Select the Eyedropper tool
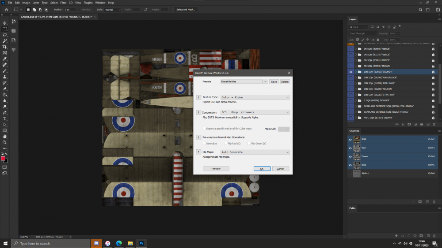 [x=5, y=59]
